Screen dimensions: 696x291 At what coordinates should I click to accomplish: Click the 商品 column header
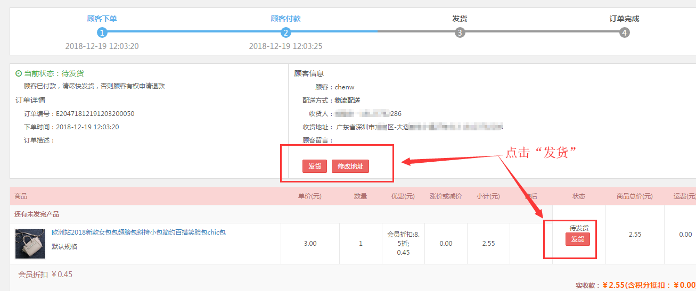(x=21, y=196)
